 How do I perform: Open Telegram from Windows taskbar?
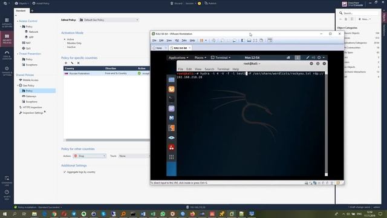pos(74,214)
